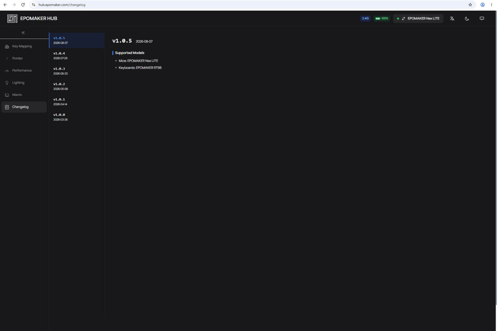Click the Changelog document icon
The width and height of the screenshot is (497, 331).
pos(7,107)
